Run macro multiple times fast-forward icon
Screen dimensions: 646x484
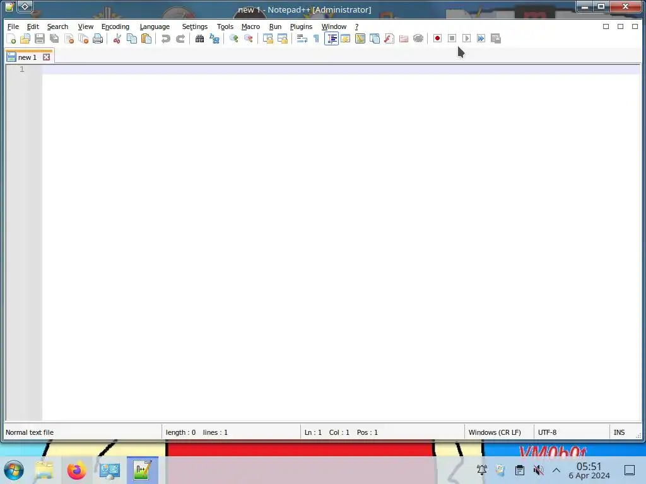coord(481,38)
